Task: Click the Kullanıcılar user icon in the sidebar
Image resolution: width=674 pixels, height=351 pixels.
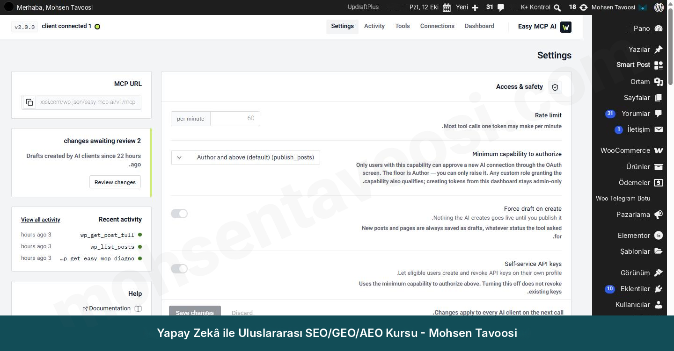Action: (x=659, y=305)
